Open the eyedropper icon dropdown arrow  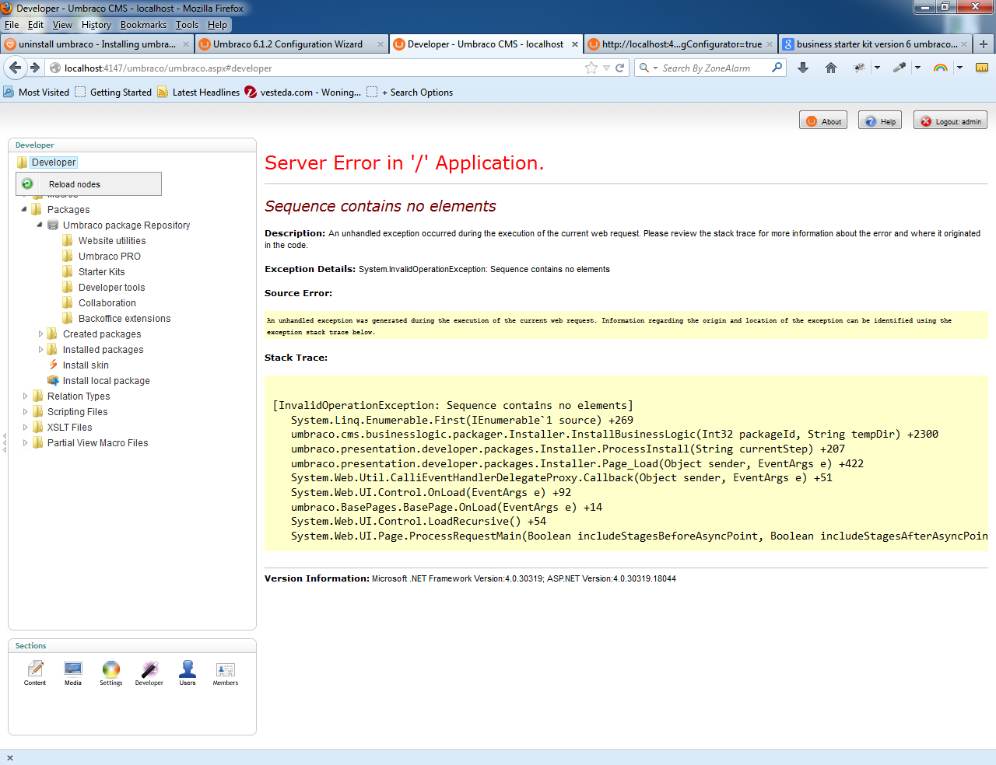click(917, 68)
